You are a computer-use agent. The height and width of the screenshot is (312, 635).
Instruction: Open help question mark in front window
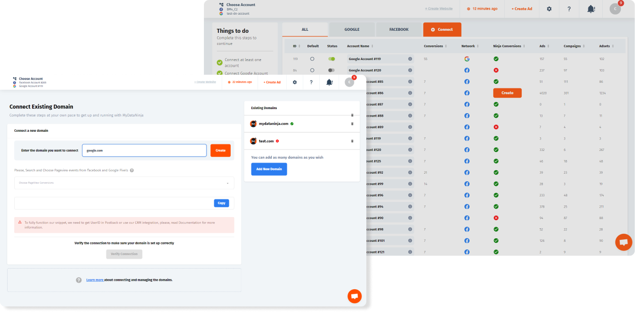point(311,82)
